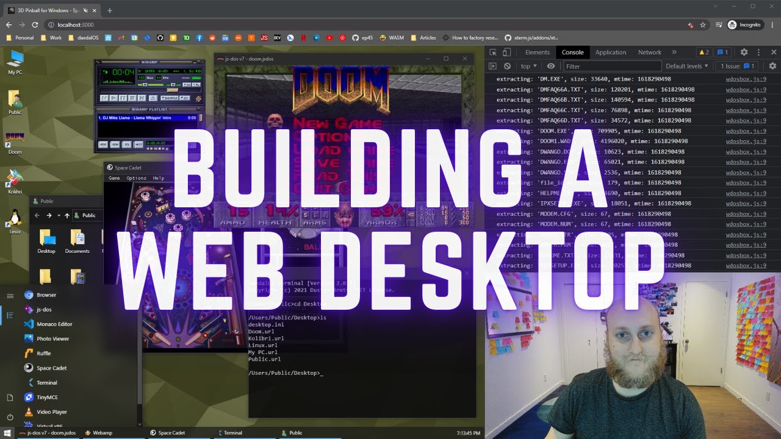Screen dimensions: 781x439
Task: Select DJ Mike Llama track in playlist
Action: pos(148,118)
